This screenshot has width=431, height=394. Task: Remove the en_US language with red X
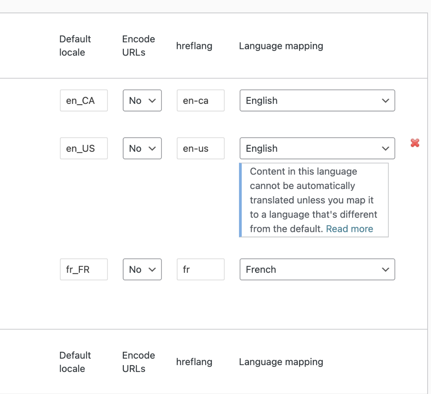(415, 143)
